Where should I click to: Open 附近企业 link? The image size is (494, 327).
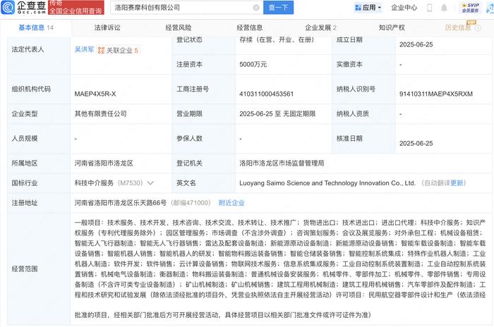point(231,203)
